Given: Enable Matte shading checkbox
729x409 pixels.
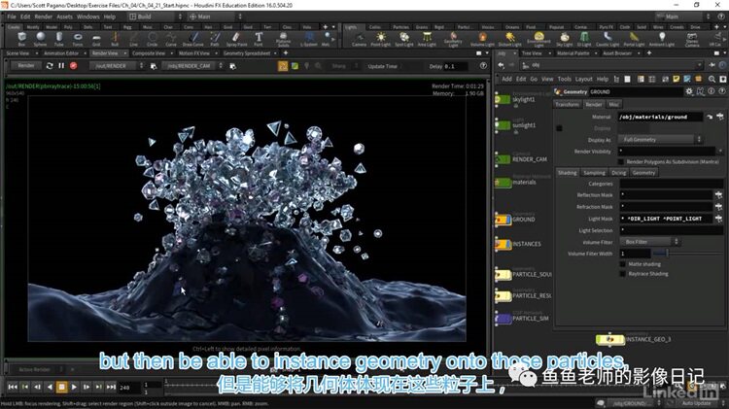Looking at the screenshot, I should [622, 264].
